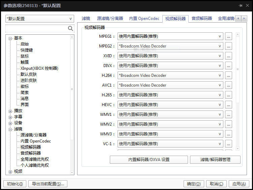Viewport: 253px width, 190px height.
Task: Select 默认皮肤 in the tree
Action: (x=29, y=74)
